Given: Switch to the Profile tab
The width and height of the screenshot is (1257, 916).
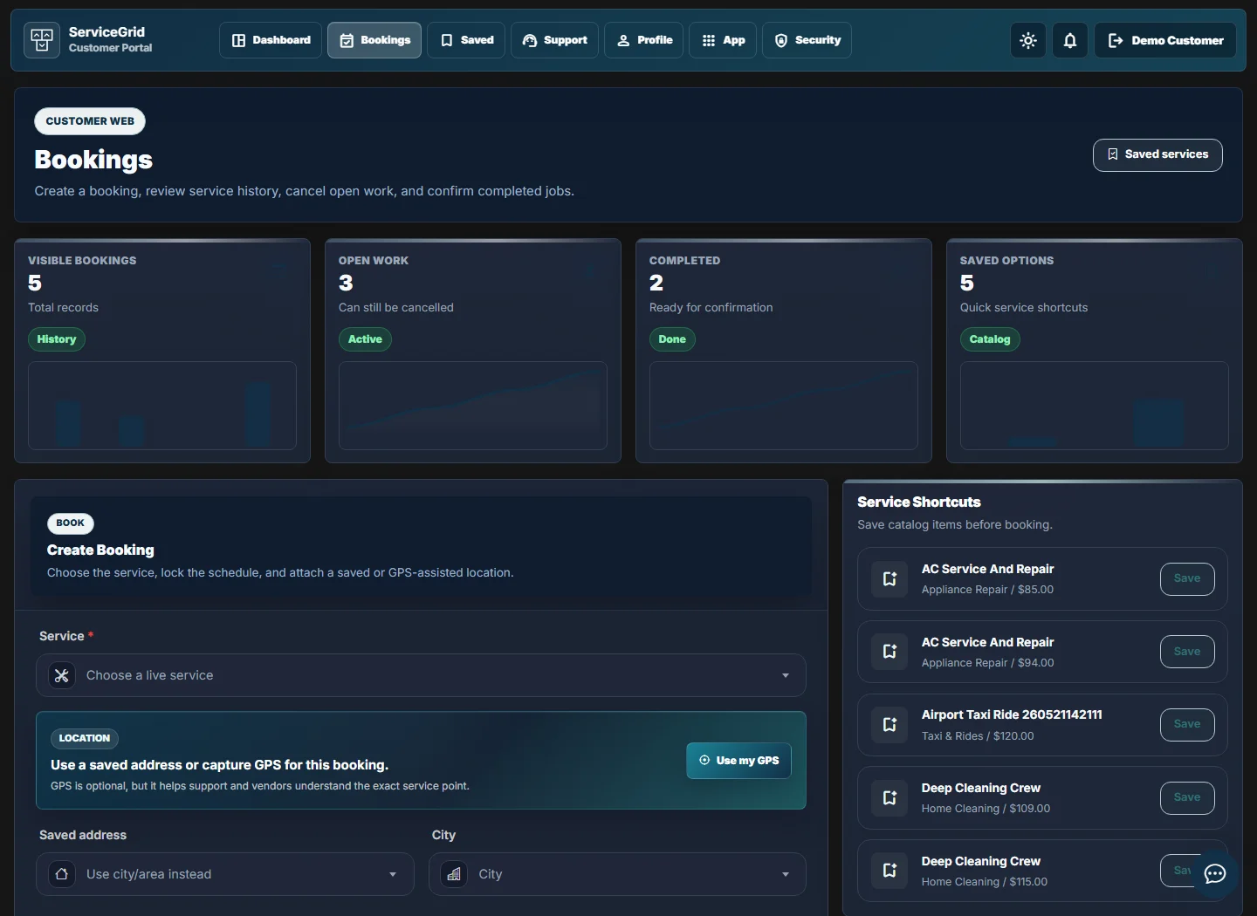Looking at the screenshot, I should pyautogui.click(x=644, y=40).
